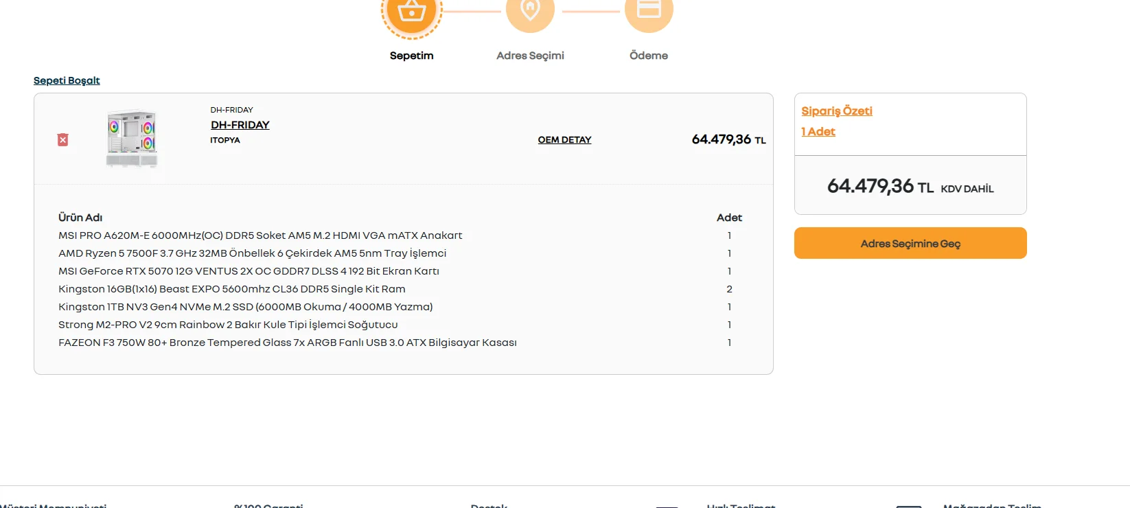Viewport: 1130px width, 508px height.
Task: Click the small DH-FRIDAY label above the title
Action: [232, 110]
